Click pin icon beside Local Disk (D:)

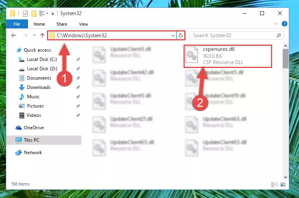[78, 69]
